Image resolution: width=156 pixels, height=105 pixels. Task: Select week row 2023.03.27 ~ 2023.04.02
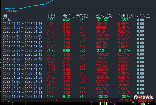point(22,31)
